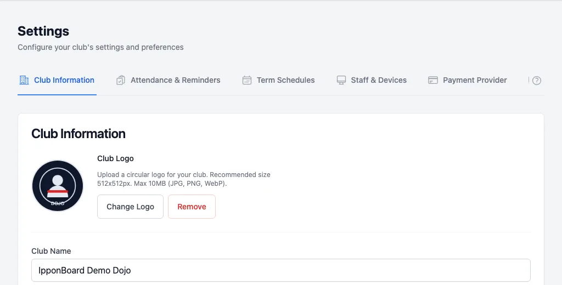
Task: Click the red Remove logo button
Action: tap(192, 207)
